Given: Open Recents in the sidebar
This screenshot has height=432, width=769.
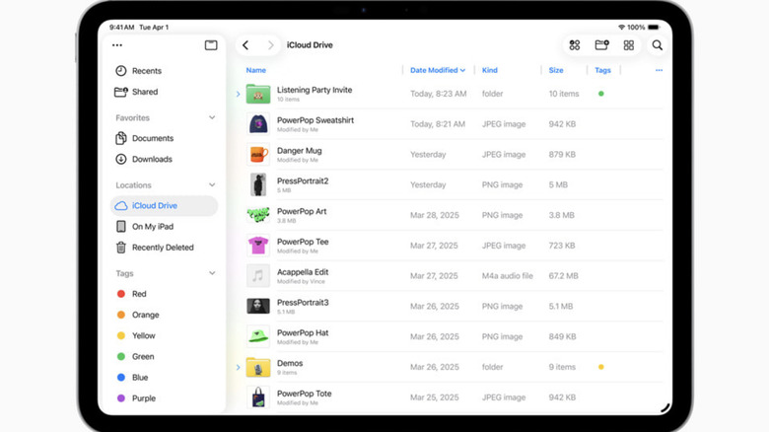Looking at the screenshot, I should 146,71.
